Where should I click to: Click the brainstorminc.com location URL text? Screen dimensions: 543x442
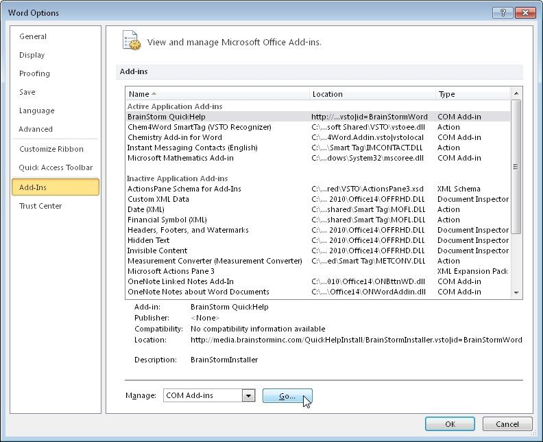click(x=357, y=340)
